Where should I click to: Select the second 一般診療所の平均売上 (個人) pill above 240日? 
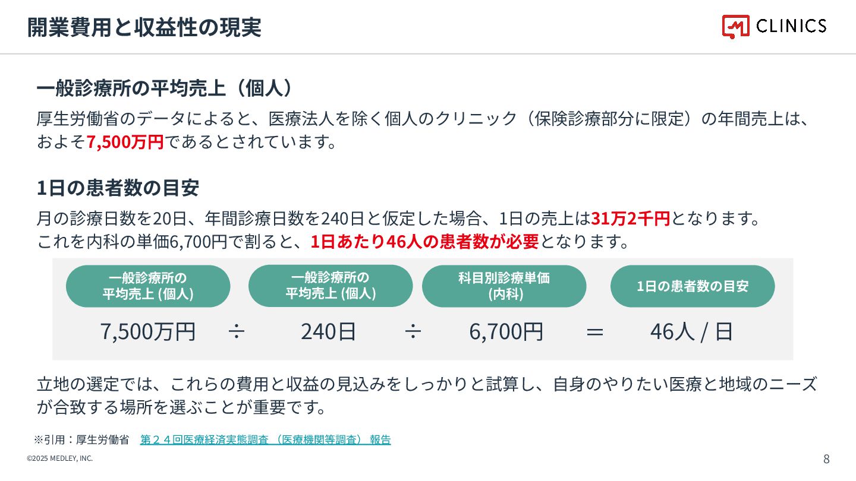click(331, 286)
